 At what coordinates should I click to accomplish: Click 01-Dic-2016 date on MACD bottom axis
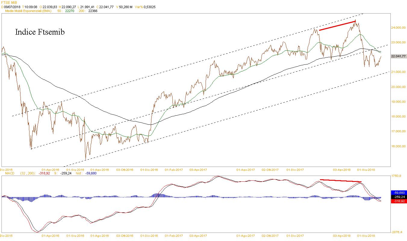149,236
